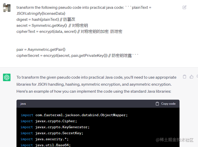Click the Copy code button

[166, 104]
